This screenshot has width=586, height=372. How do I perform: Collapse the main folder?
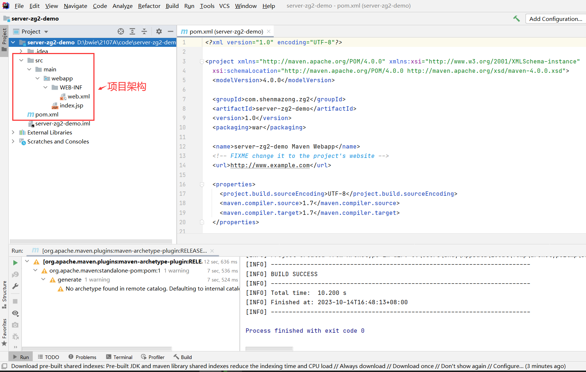(29, 69)
